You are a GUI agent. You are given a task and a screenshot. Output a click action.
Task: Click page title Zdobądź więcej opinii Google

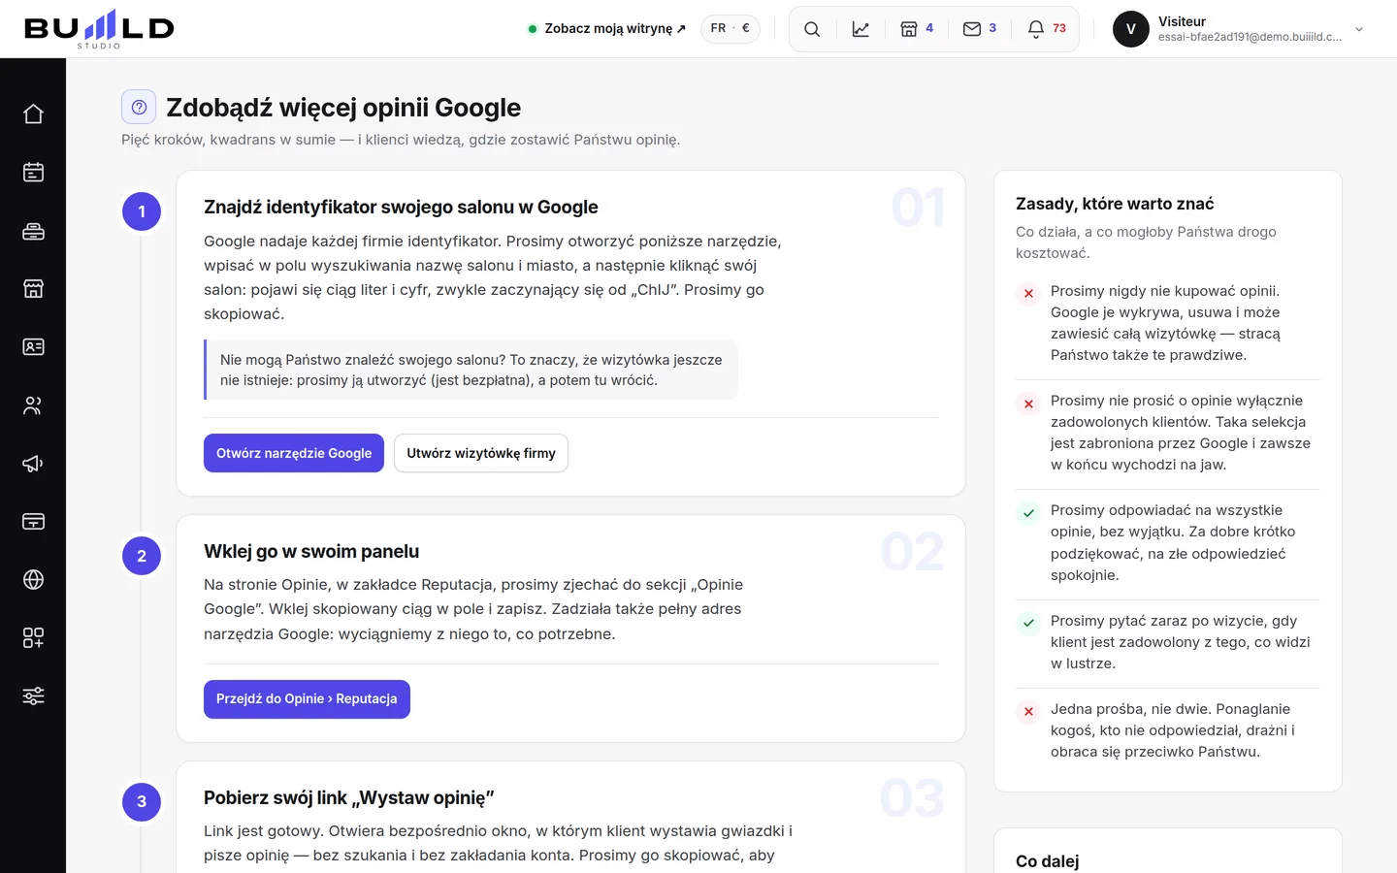tap(343, 108)
